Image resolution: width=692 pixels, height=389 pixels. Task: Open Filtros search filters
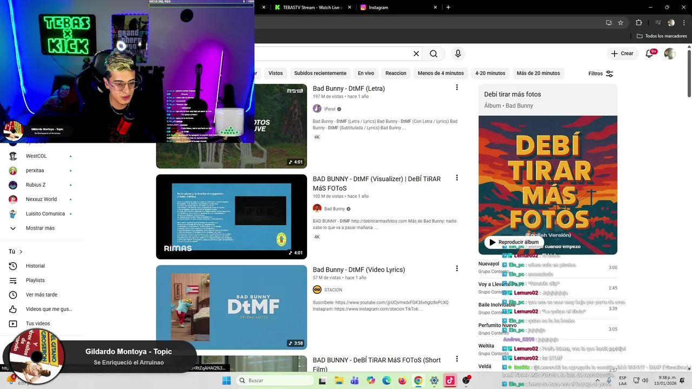(601, 73)
